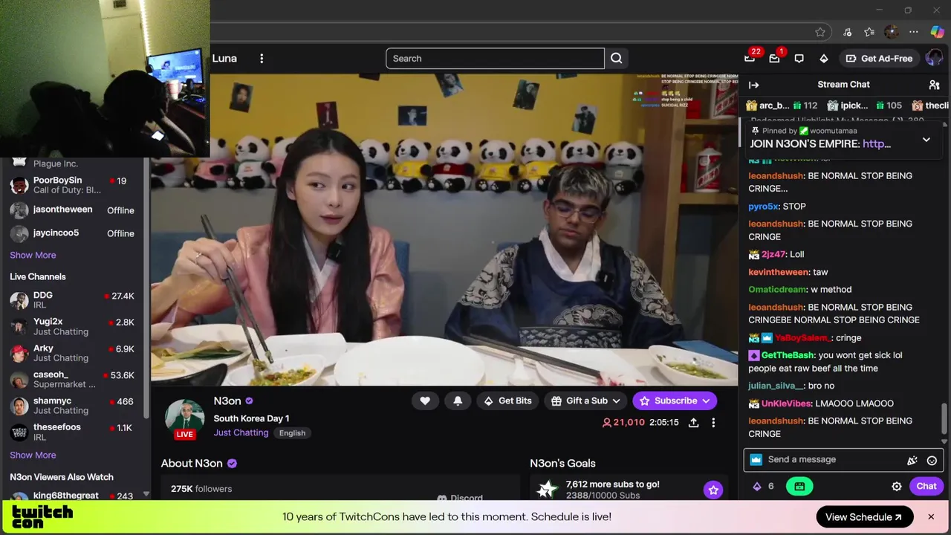Screen dimensions: 951x535
Task: Open the Subscribe dropdown button
Action: tap(675, 401)
